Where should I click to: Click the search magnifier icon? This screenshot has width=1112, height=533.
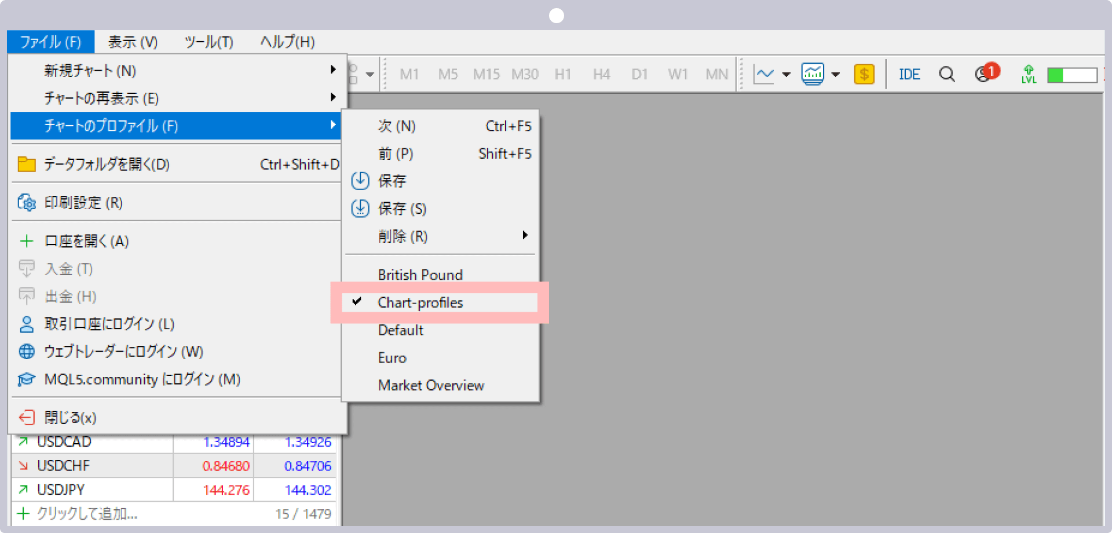[x=947, y=74]
